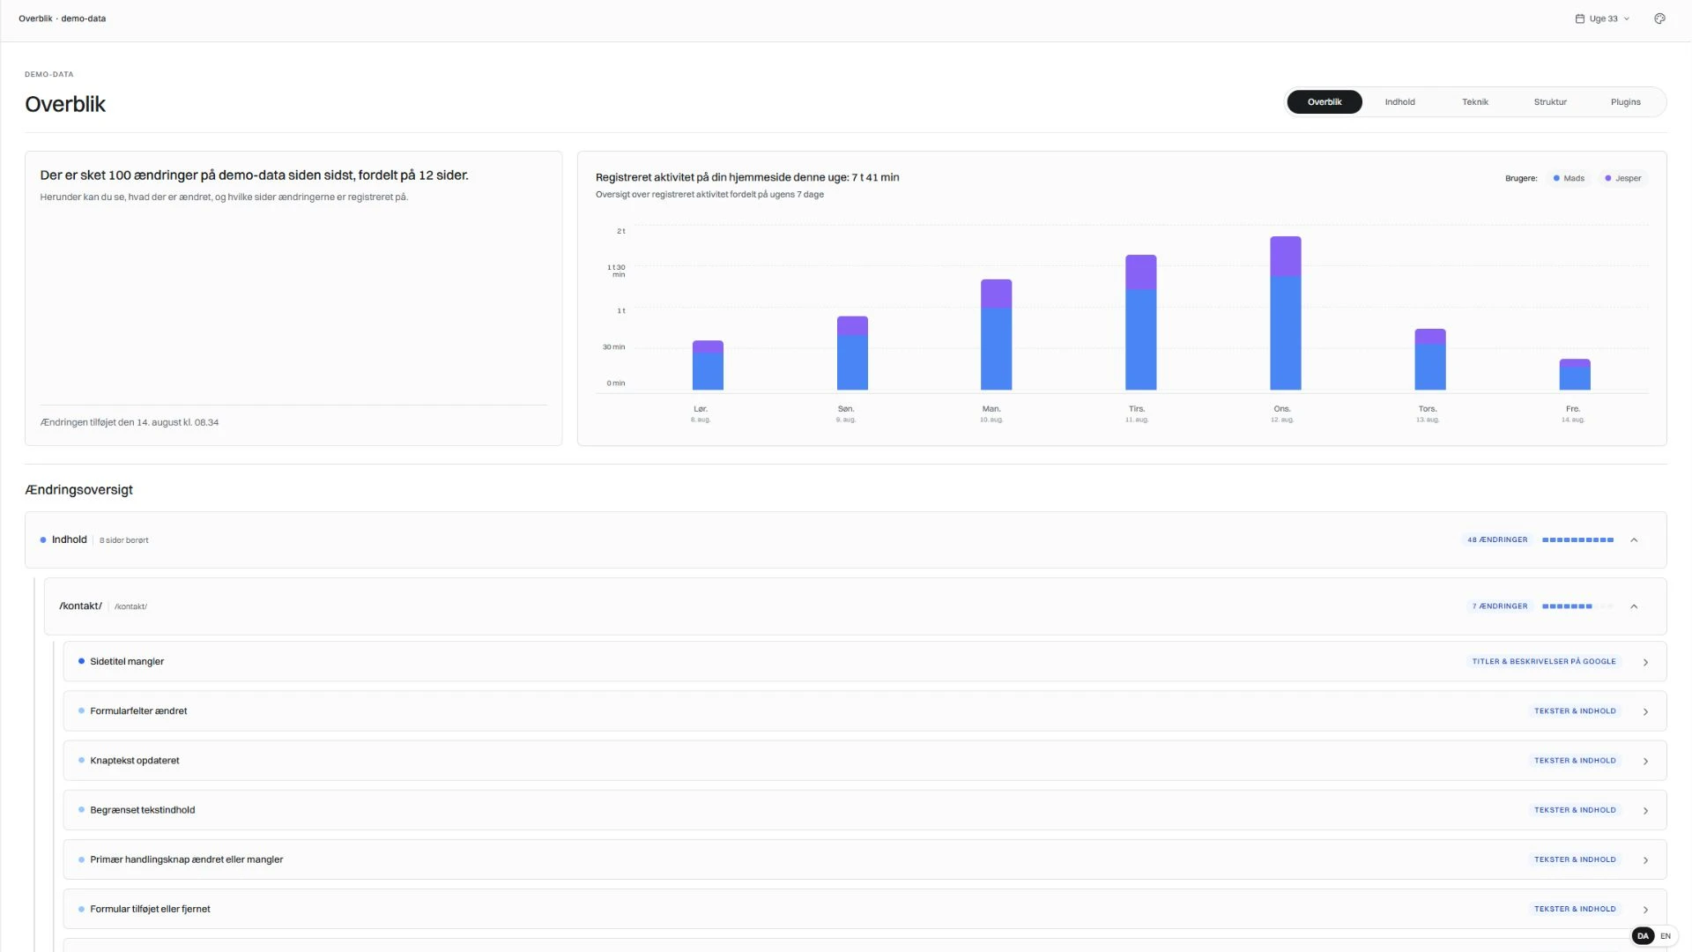
Task: Click the Wednesday 12 aug. bar
Action: 1285,313
